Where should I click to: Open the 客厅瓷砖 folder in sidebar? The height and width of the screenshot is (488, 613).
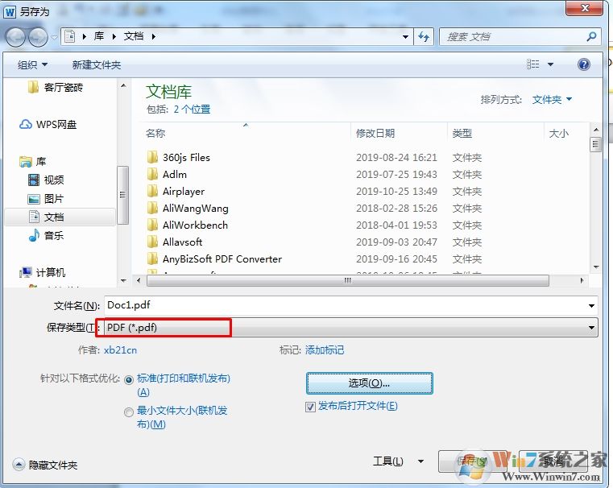click(55, 87)
